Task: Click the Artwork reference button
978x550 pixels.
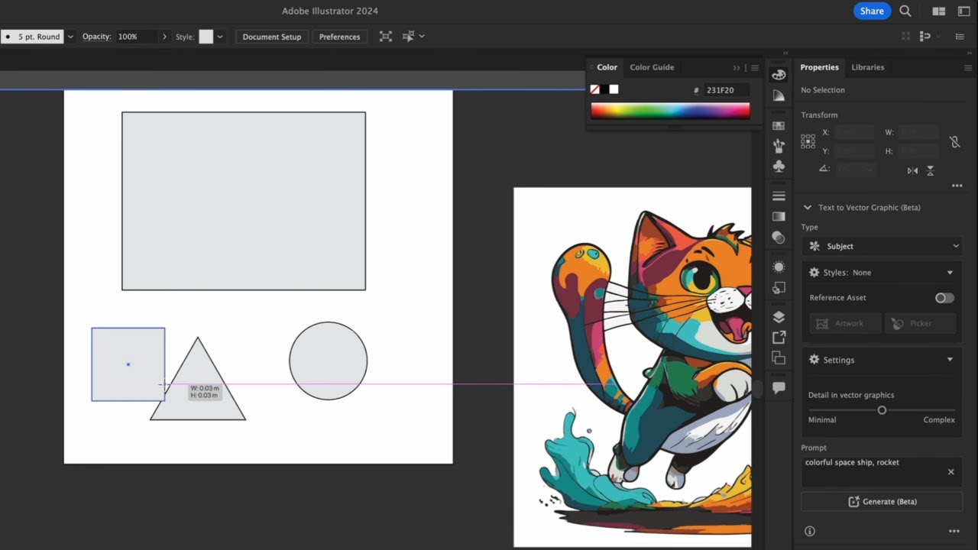Action: [x=845, y=323]
